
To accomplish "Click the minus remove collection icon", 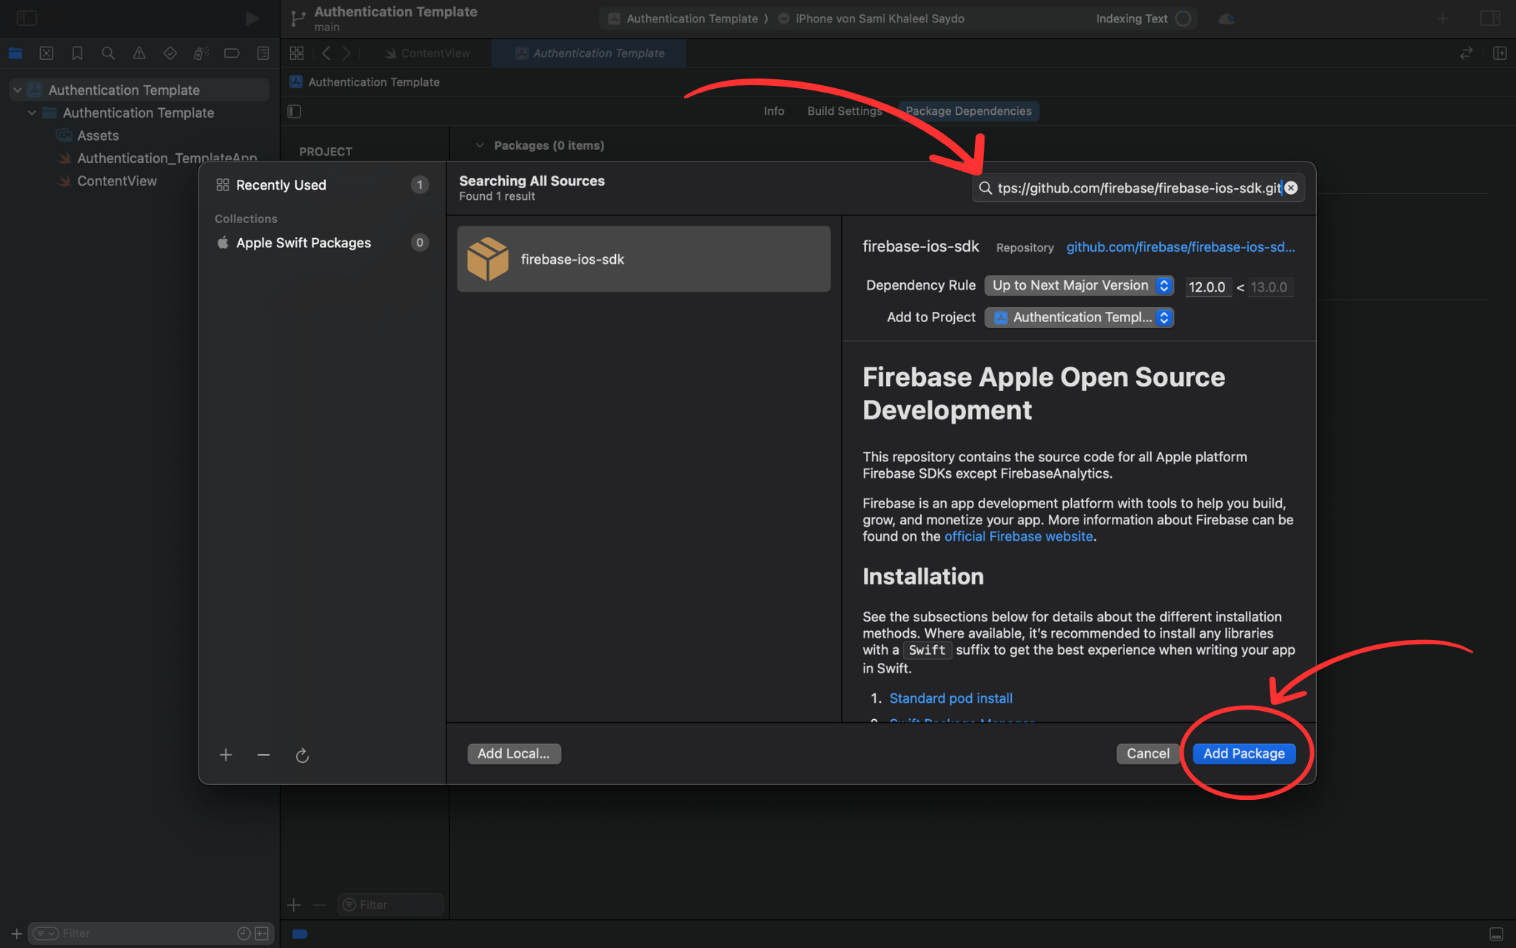I will (x=264, y=755).
